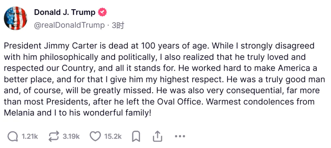Viewport: 331px width, 148px height.
Task: Click the verified badge beside the name
Action: point(102,13)
